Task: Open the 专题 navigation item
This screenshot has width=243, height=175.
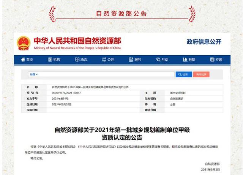Action: click(x=216, y=60)
